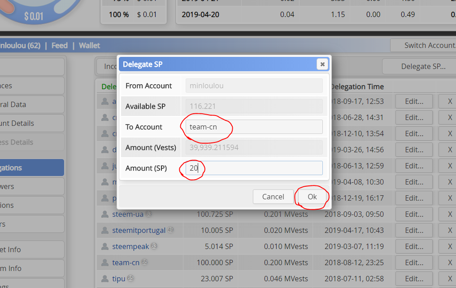The width and height of the screenshot is (456, 288).
Task: Open the tipu account link
Action: pos(119,279)
